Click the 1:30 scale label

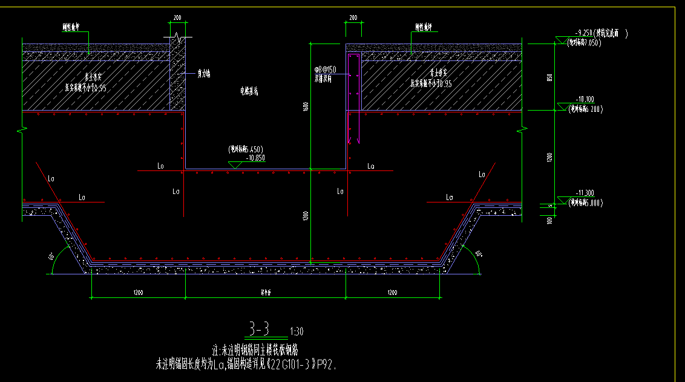297,332
